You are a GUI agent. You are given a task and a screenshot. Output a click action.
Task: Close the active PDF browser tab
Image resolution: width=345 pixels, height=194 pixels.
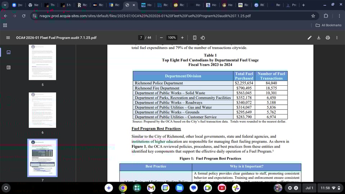coord(134,5)
